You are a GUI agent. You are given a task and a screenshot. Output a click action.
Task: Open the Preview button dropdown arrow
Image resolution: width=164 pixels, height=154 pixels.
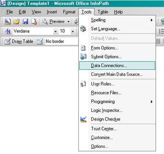[x=69, y=22]
